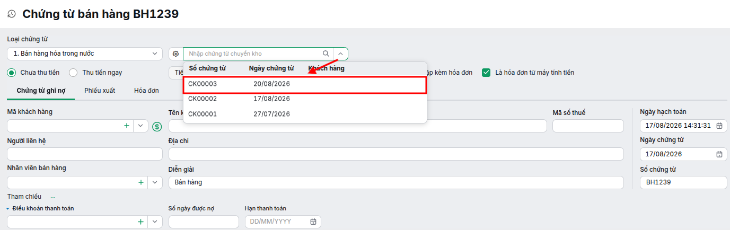Add a new customer with the green plus
Screen dimensions: 730x230
pyautogui.click(x=127, y=126)
